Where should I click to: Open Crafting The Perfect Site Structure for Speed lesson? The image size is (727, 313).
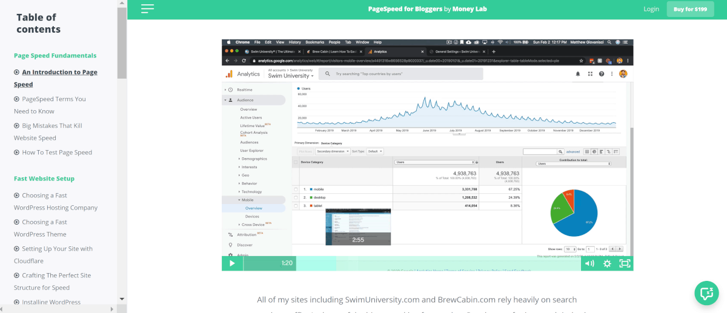click(52, 282)
